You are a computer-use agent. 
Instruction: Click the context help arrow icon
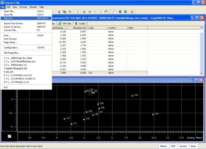(x=133, y=12)
